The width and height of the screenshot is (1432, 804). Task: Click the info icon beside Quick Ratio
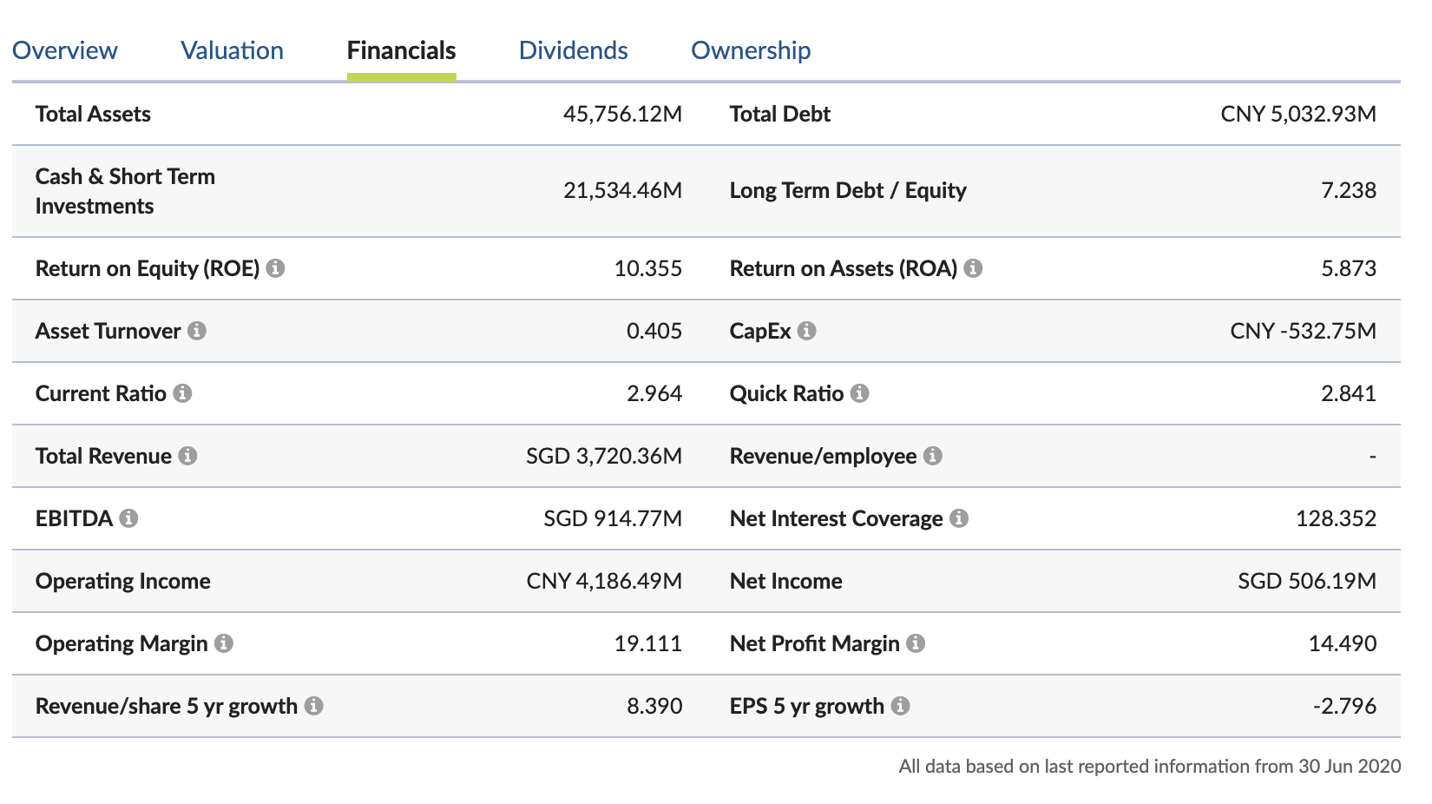coord(859,393)
